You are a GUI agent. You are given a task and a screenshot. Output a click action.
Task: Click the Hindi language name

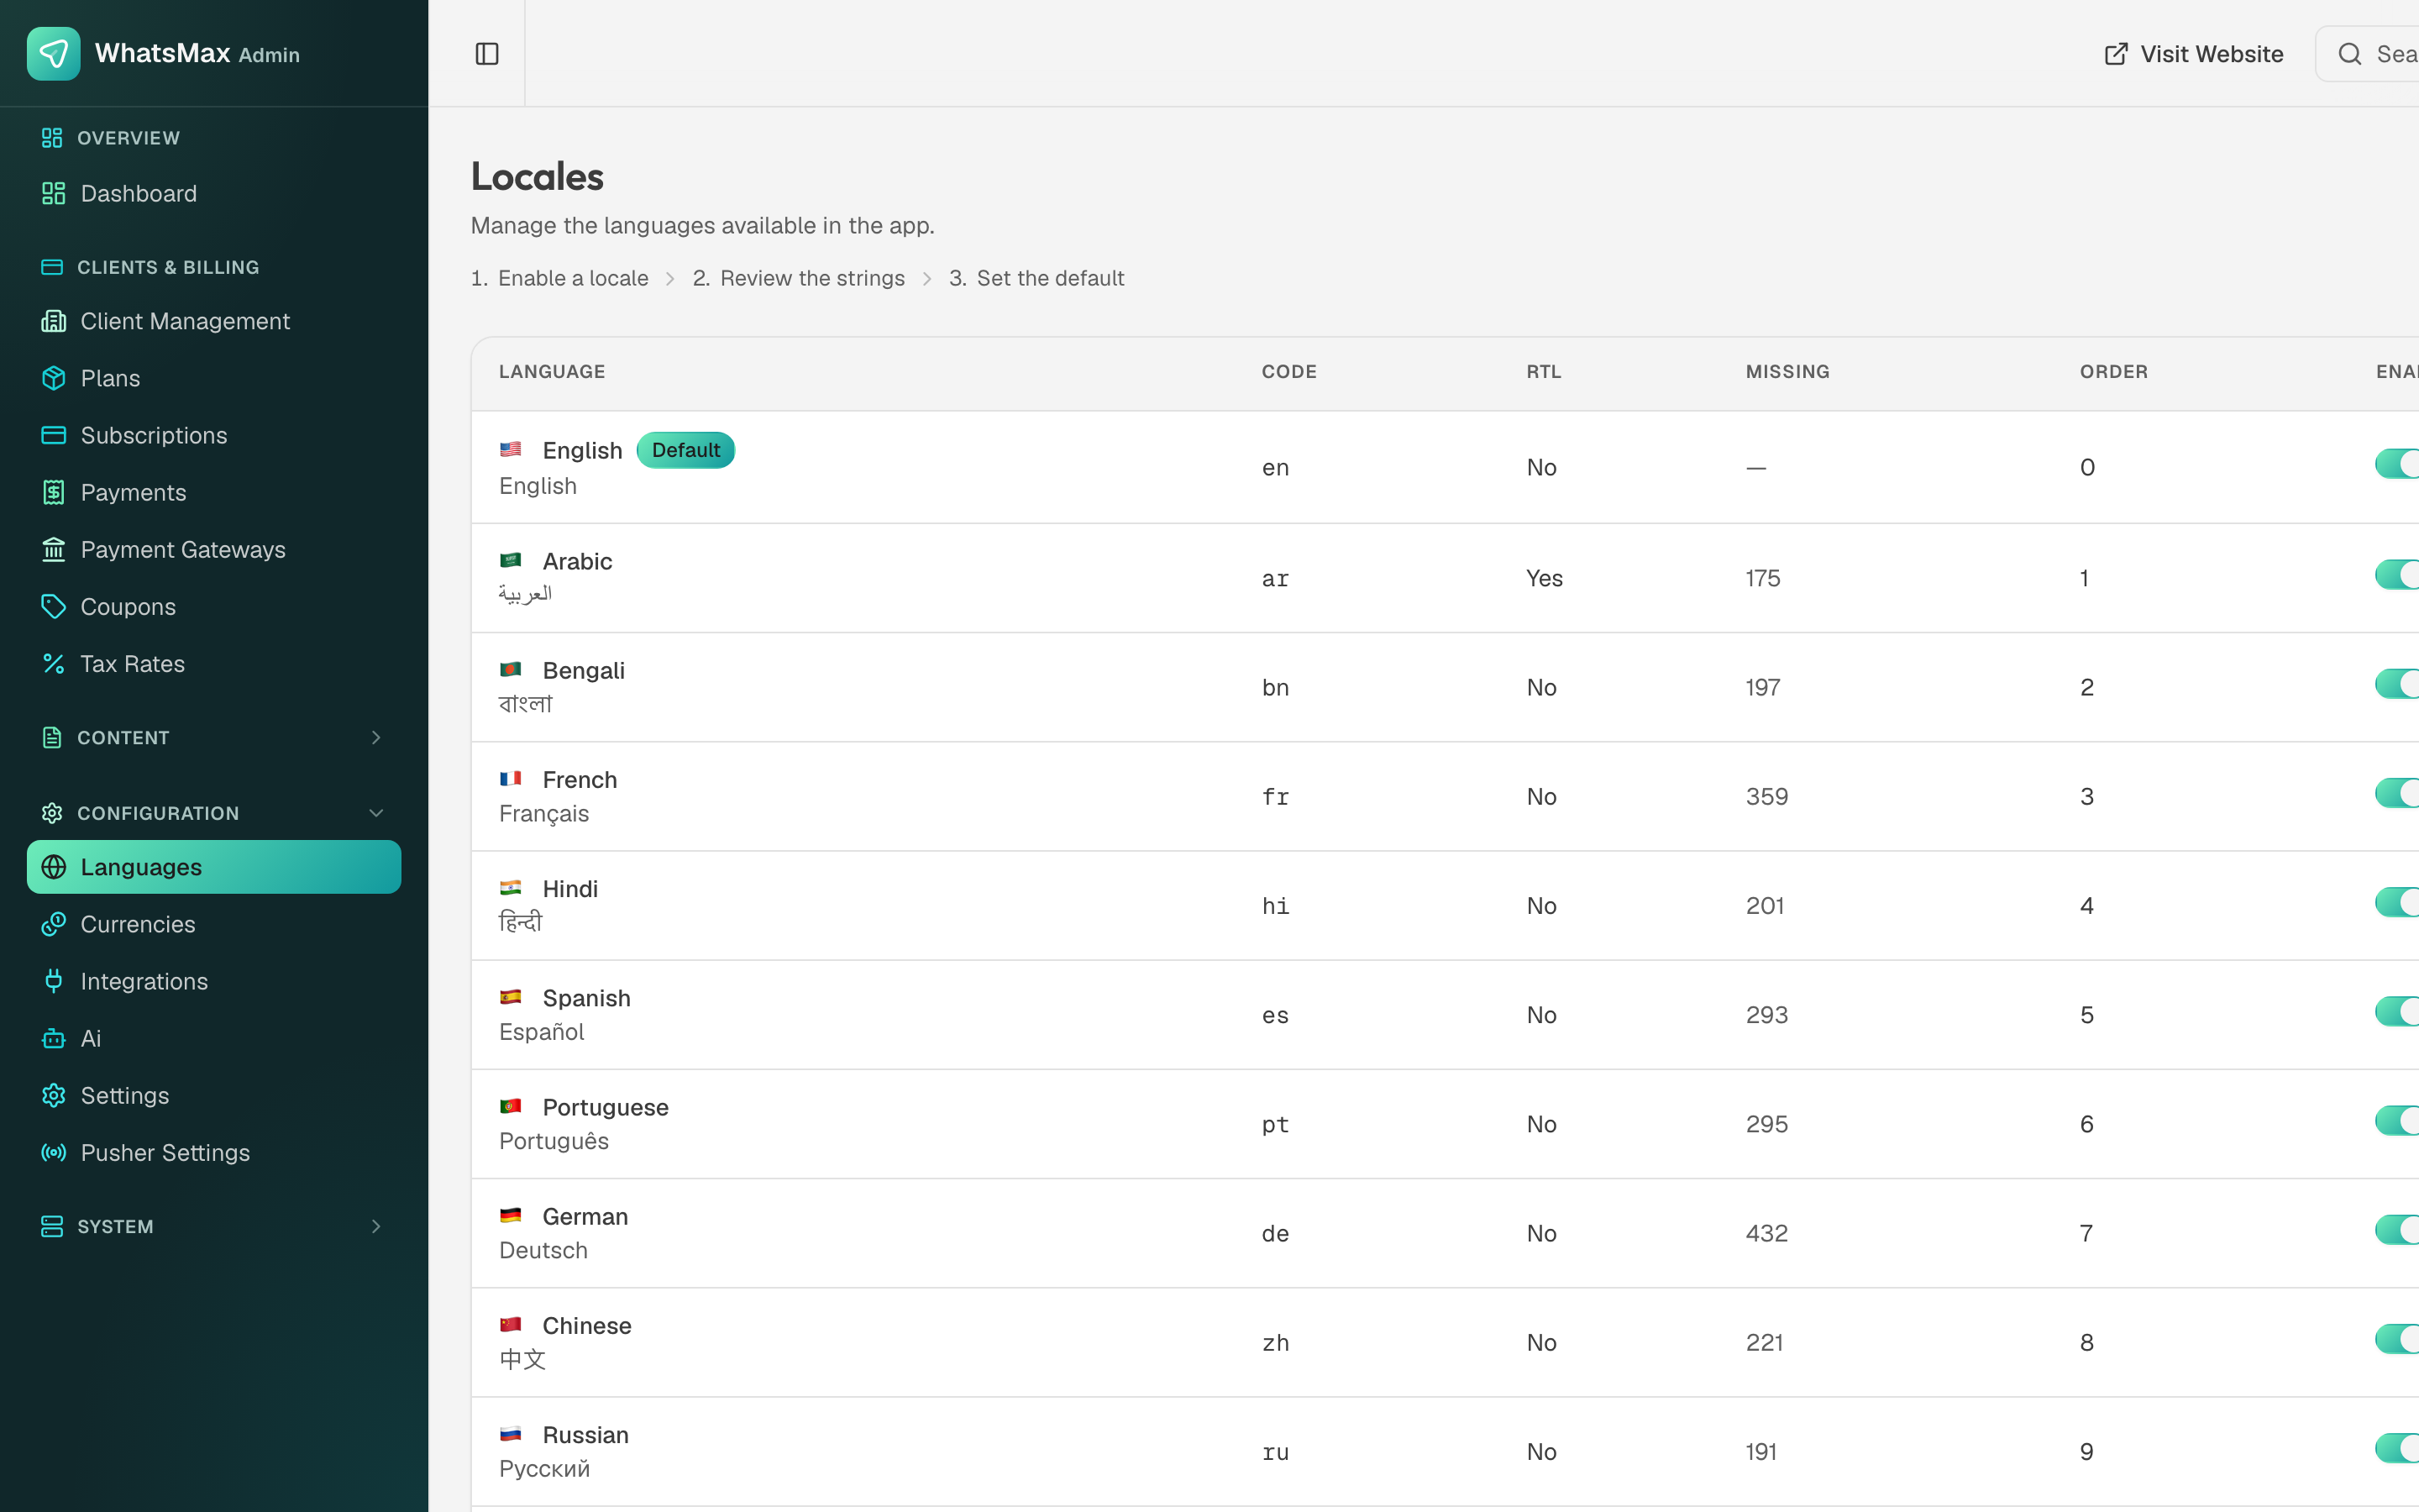(x=569, y=889)
